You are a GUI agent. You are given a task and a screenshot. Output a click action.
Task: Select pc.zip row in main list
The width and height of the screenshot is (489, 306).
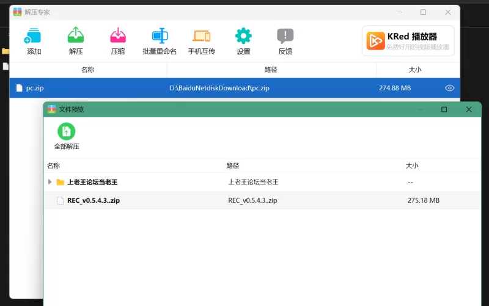(235, 88)
